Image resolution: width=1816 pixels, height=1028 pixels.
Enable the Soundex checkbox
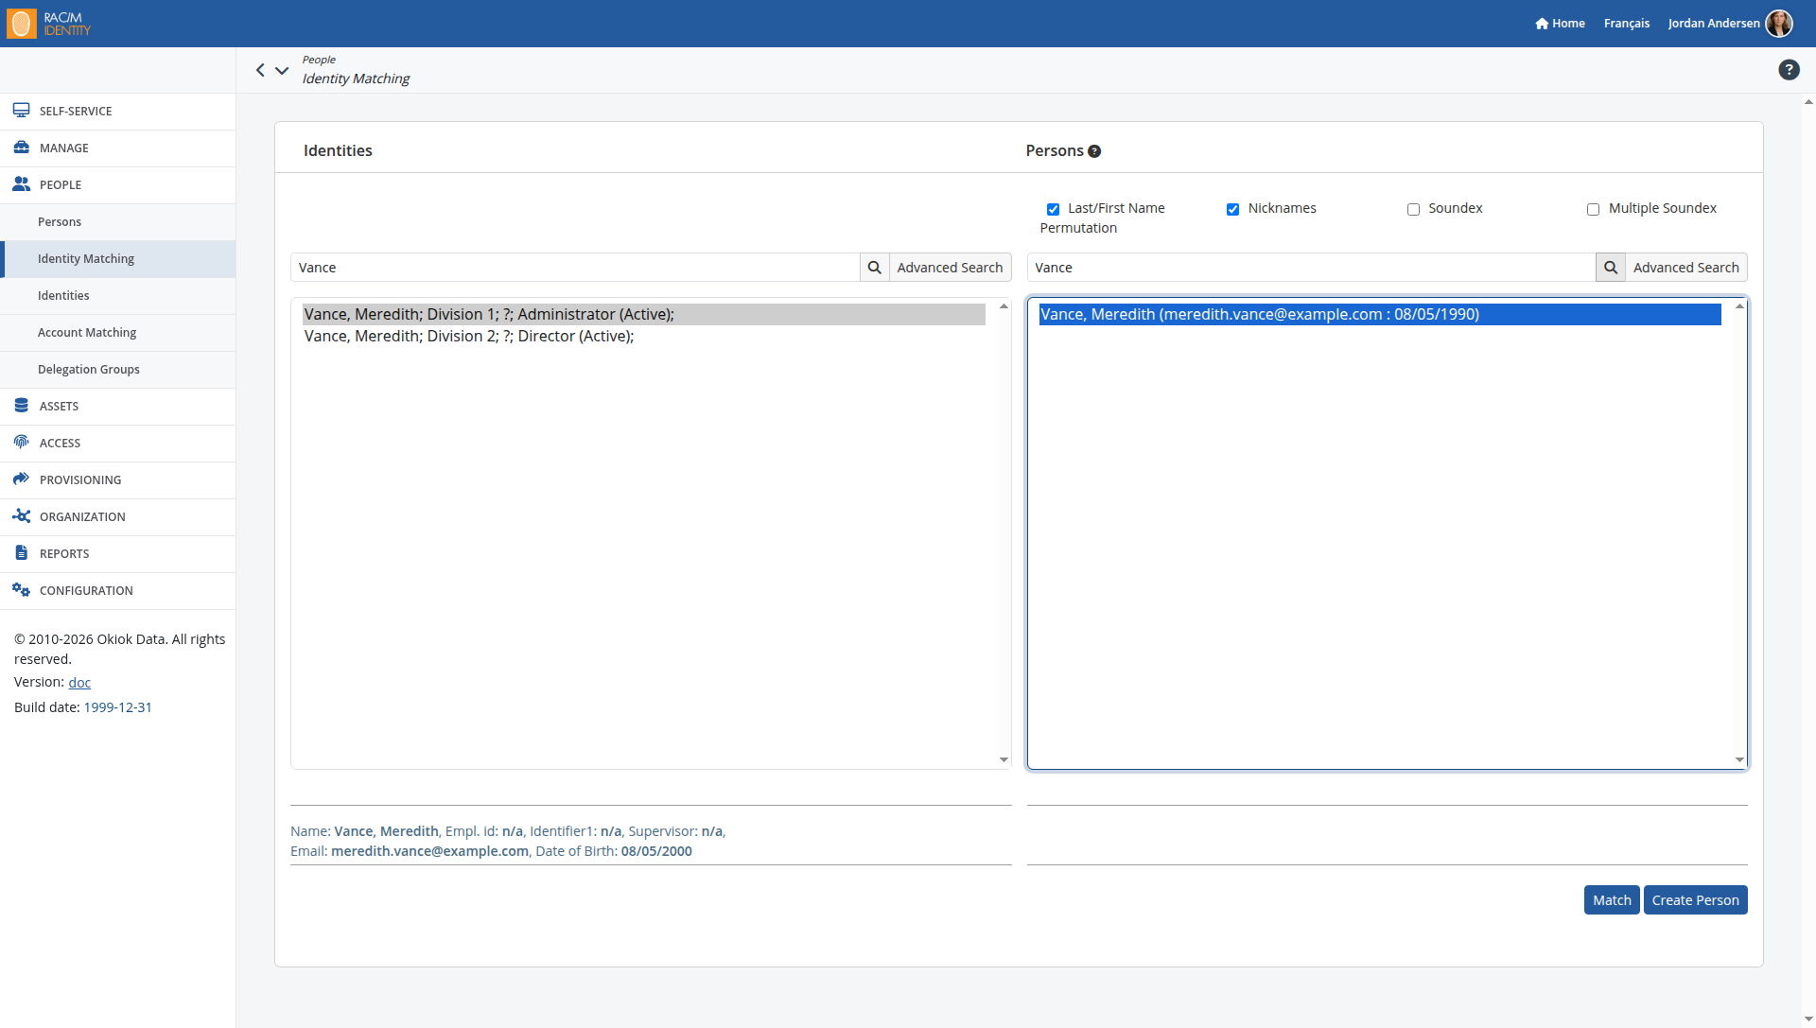[1413, 209]
